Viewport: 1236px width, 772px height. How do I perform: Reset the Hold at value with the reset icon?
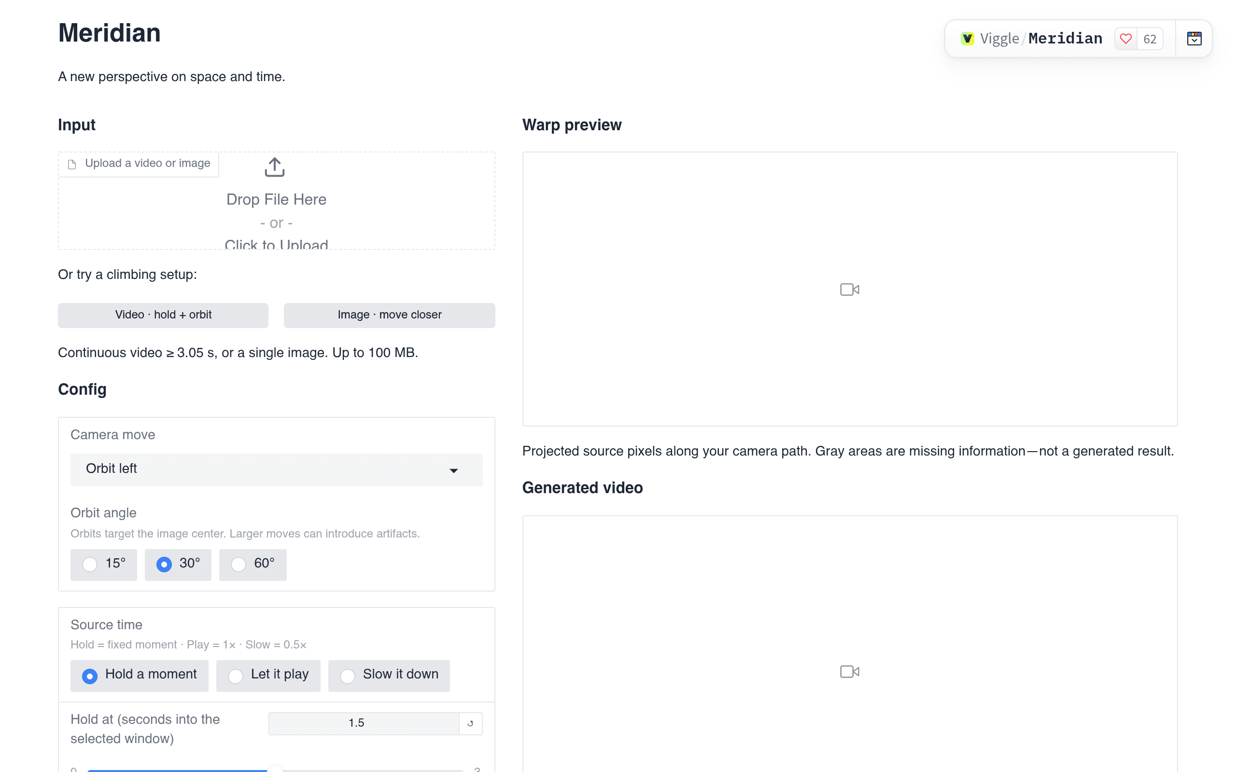(470, 723)
